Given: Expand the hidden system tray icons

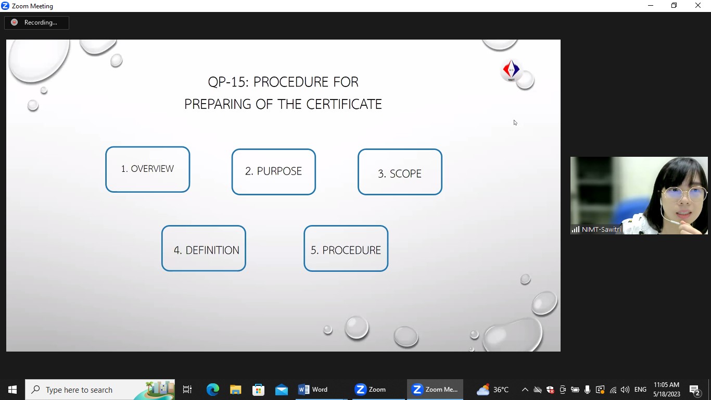Looking at the screenshot, I should pos(525,390).
